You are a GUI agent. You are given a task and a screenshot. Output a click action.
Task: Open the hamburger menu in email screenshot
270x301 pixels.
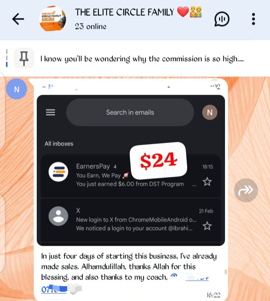(x=51, y=112)
